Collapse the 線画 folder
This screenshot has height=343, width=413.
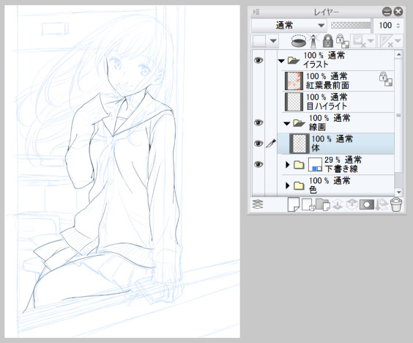(x=287, y=123)
